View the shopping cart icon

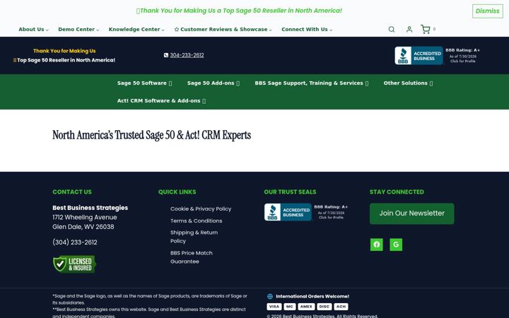pyautogui.click(x=426, y=29)
